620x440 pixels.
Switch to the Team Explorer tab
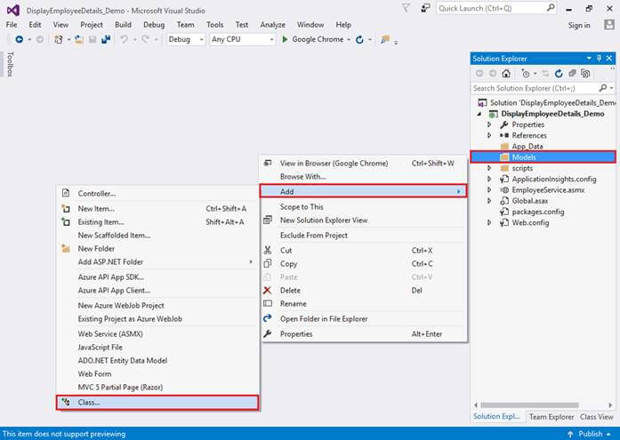[x=552, y=417]
